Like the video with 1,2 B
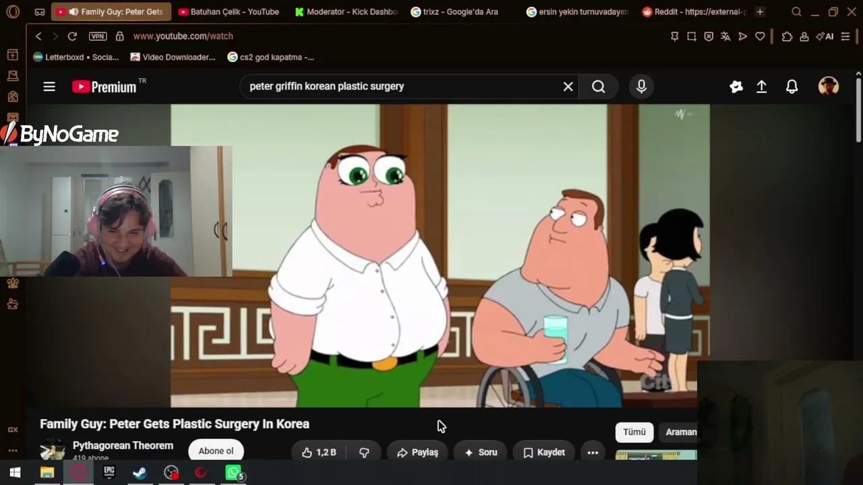The height and width of the screenshot is (485, 863). (319, 452)
